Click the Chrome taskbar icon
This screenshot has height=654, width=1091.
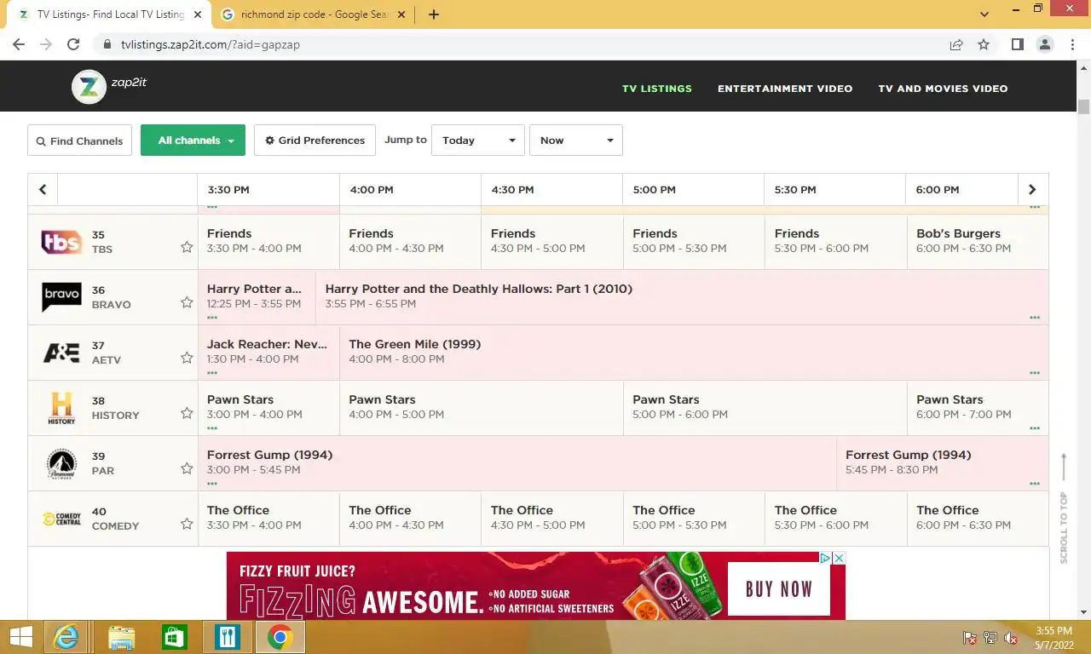(280, 637)
